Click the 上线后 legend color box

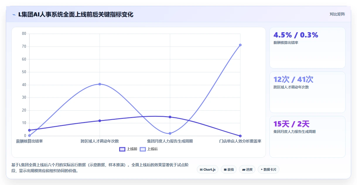pyautogui.click(x=143, y=149)
